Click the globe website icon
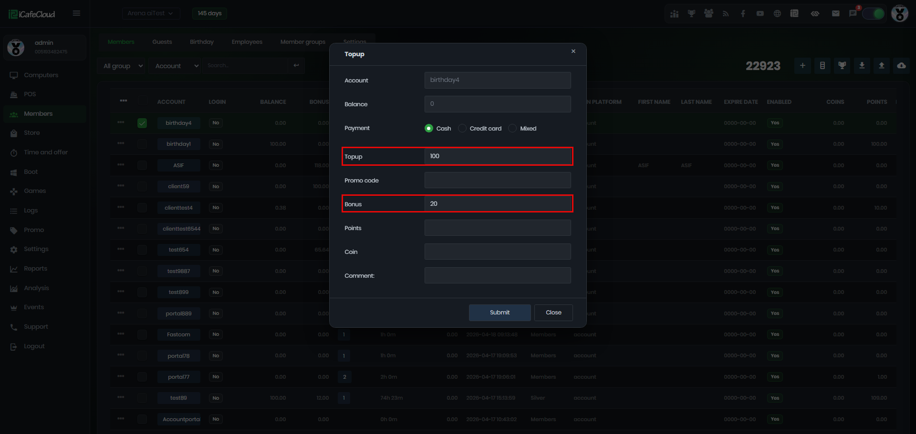Screen dimensions: 916x434 777,13
